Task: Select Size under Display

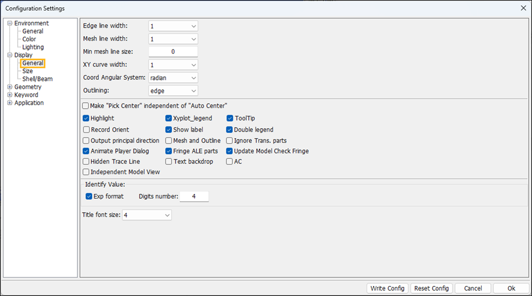Action: (27, 71)
